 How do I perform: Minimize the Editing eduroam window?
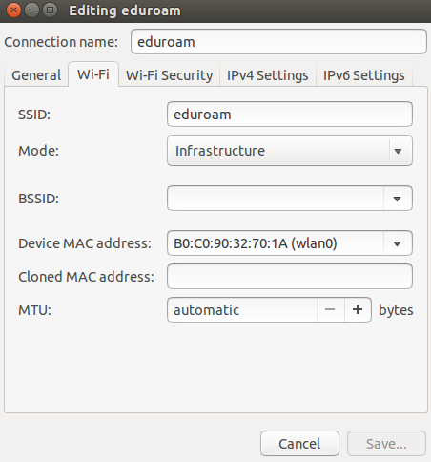coord(31,10)
